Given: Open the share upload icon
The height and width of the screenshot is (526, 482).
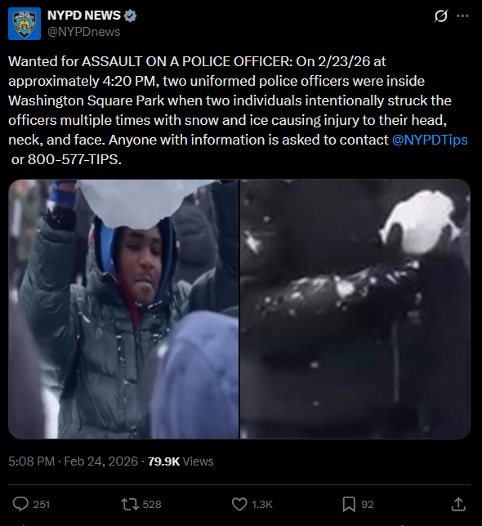Looking at the screenshot, I should point(458,504).
